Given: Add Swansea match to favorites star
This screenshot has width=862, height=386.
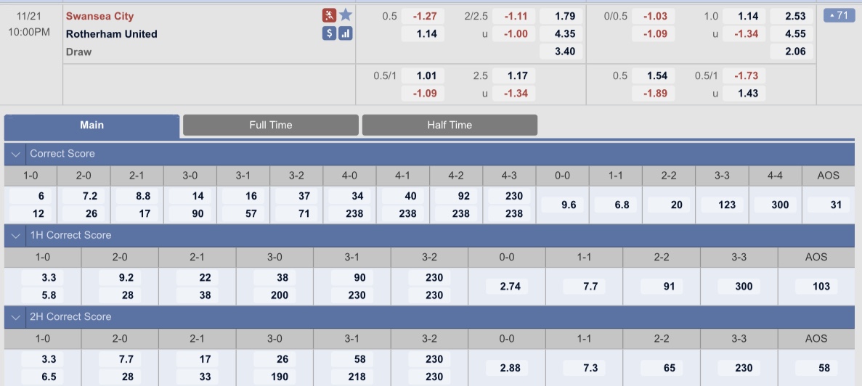Looking at the screenshot, I should (x=345, y=15).
